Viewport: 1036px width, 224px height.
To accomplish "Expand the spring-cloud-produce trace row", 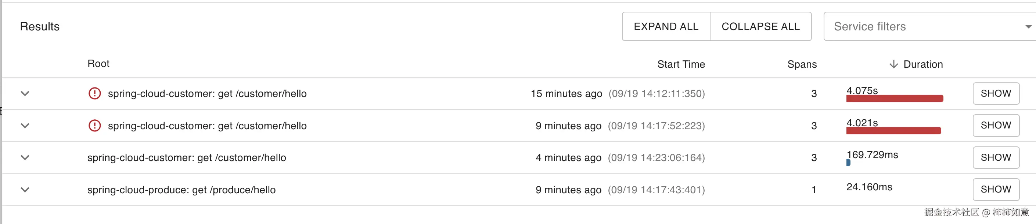I will 25,190.
